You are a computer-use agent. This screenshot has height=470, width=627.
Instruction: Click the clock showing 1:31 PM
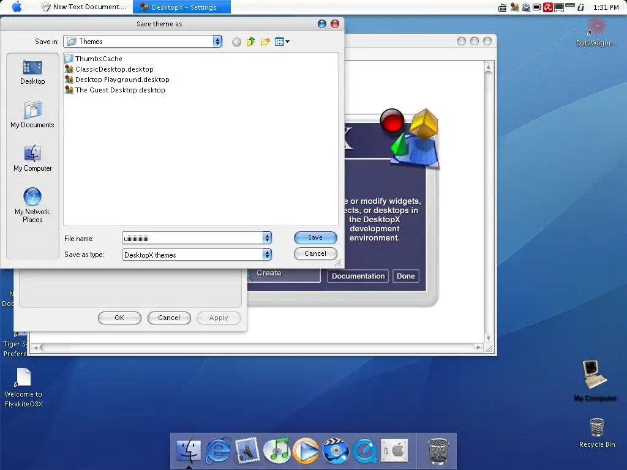point(606,7)
